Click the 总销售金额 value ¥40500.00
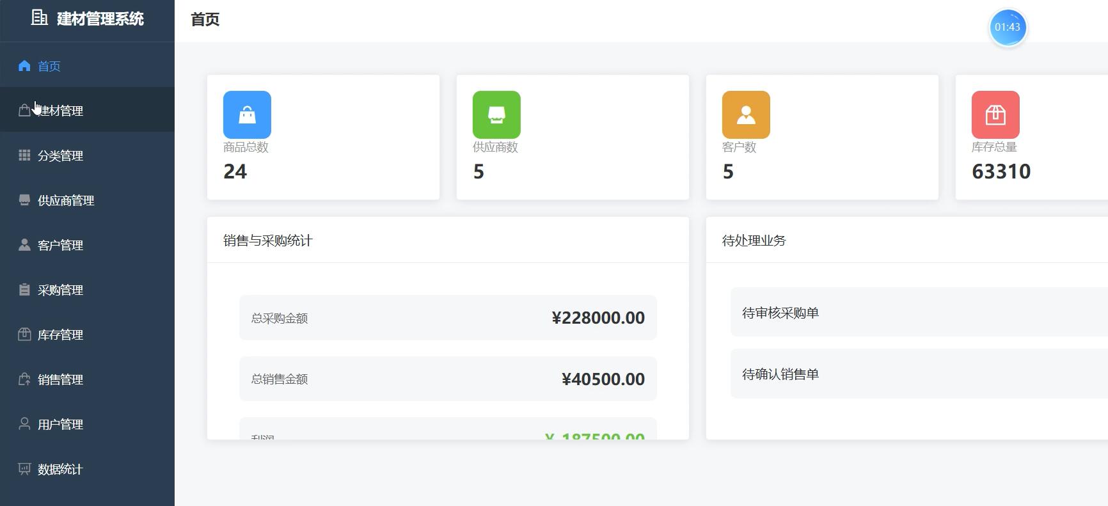 pos(603,379)
